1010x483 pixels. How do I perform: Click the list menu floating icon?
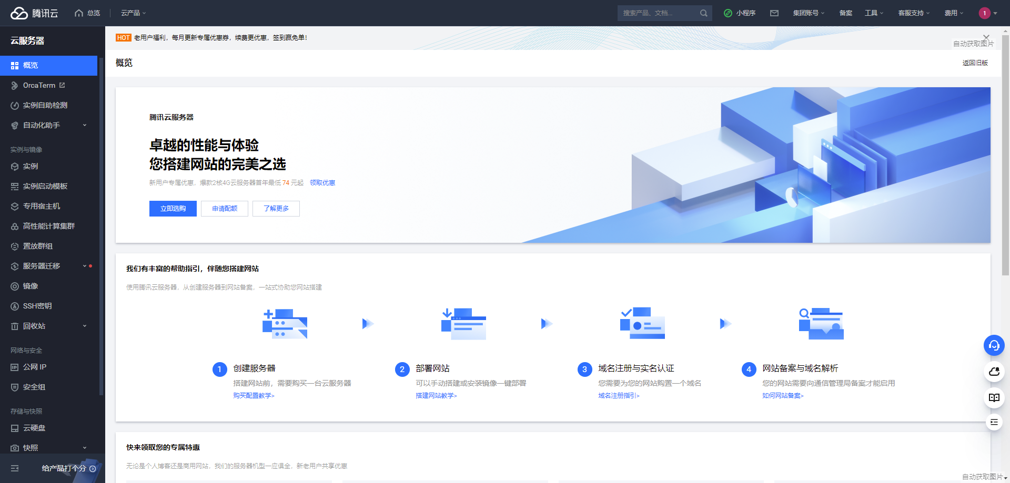point(994,422)
